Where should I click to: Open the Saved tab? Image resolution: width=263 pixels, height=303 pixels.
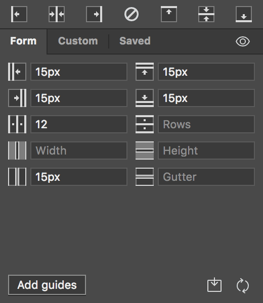(x=135, y=41)
